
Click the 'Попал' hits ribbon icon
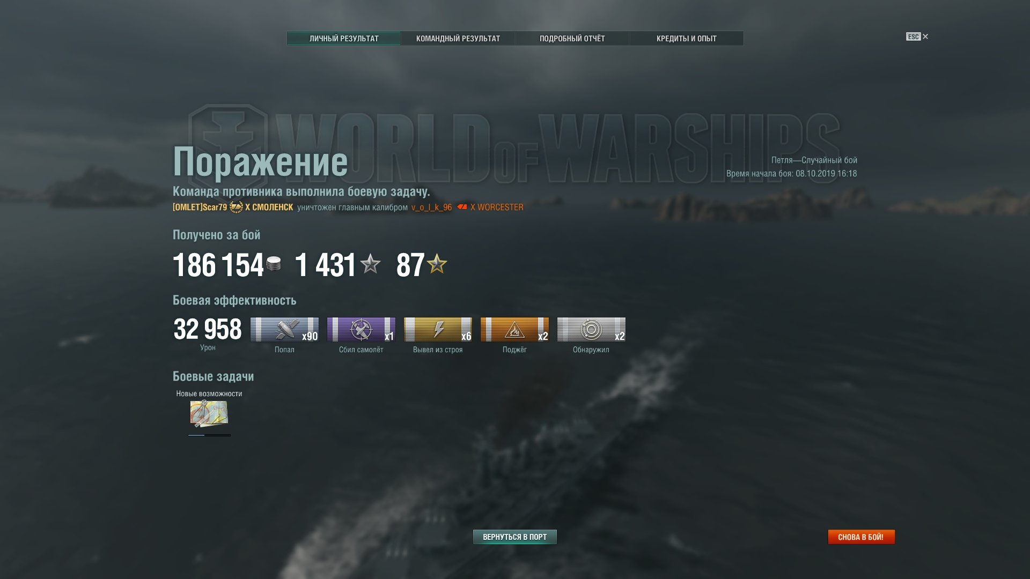(284, 329)
